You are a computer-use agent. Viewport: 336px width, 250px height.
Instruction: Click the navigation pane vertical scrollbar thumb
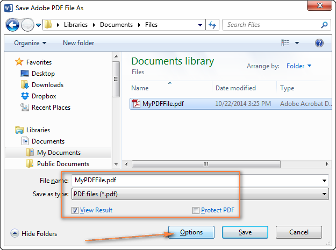[x=116, y=79]
